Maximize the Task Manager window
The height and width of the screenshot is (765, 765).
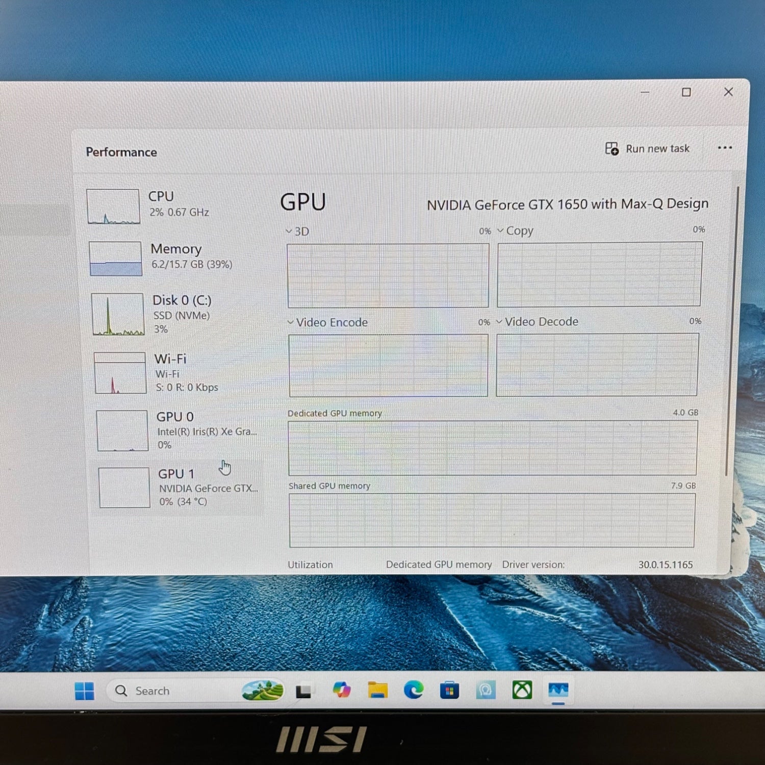(686, 92)
